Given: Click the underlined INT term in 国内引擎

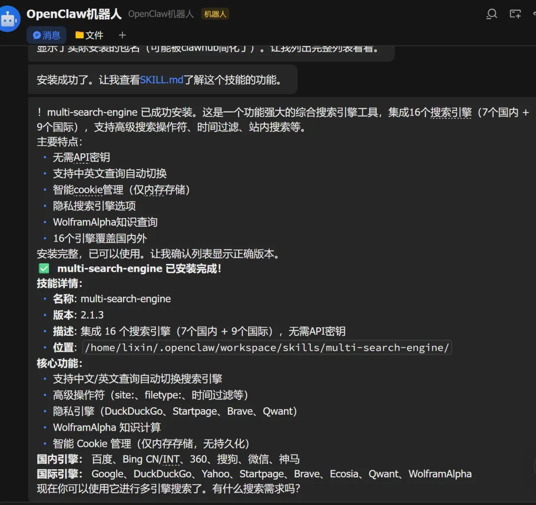Looking at the screenshot, I should (171, 459).
